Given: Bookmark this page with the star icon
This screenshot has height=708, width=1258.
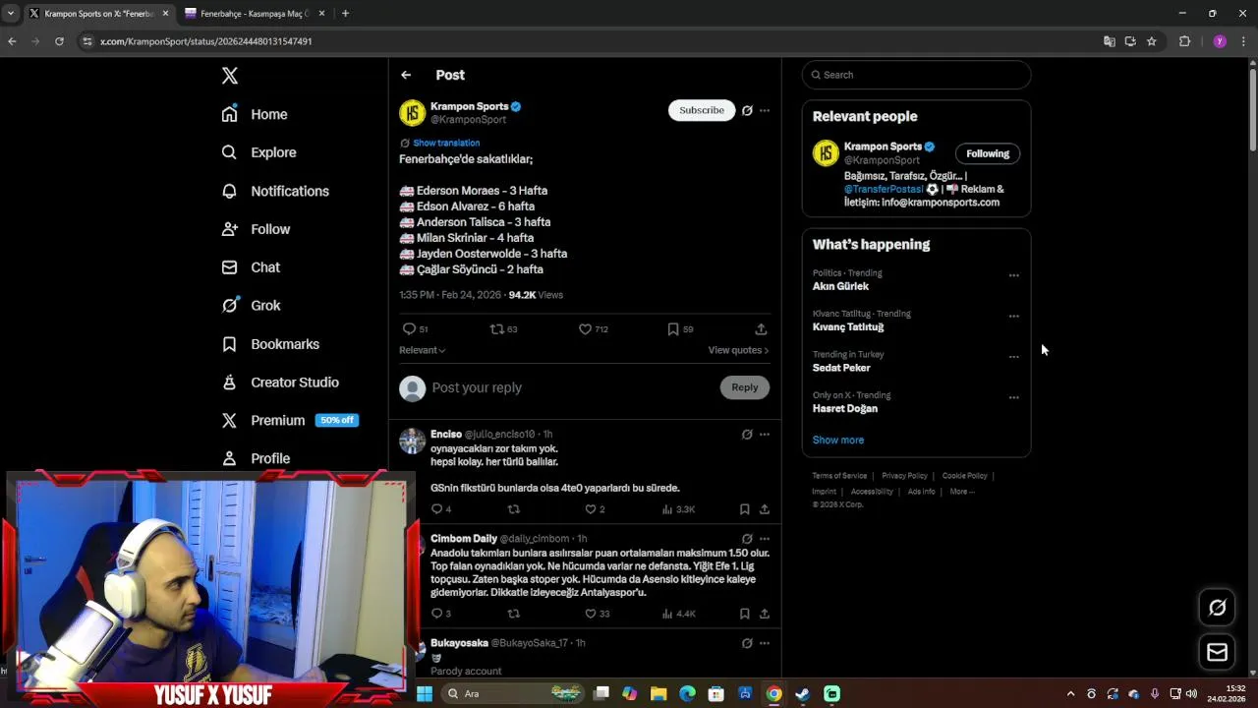Looking at the screenshot, I should click(x=1152, y=41).
